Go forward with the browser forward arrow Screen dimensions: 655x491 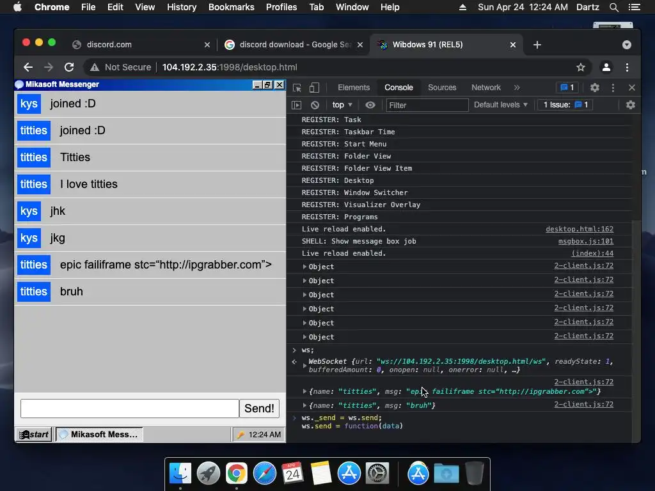pyautogui.click(x=49, y=67)
